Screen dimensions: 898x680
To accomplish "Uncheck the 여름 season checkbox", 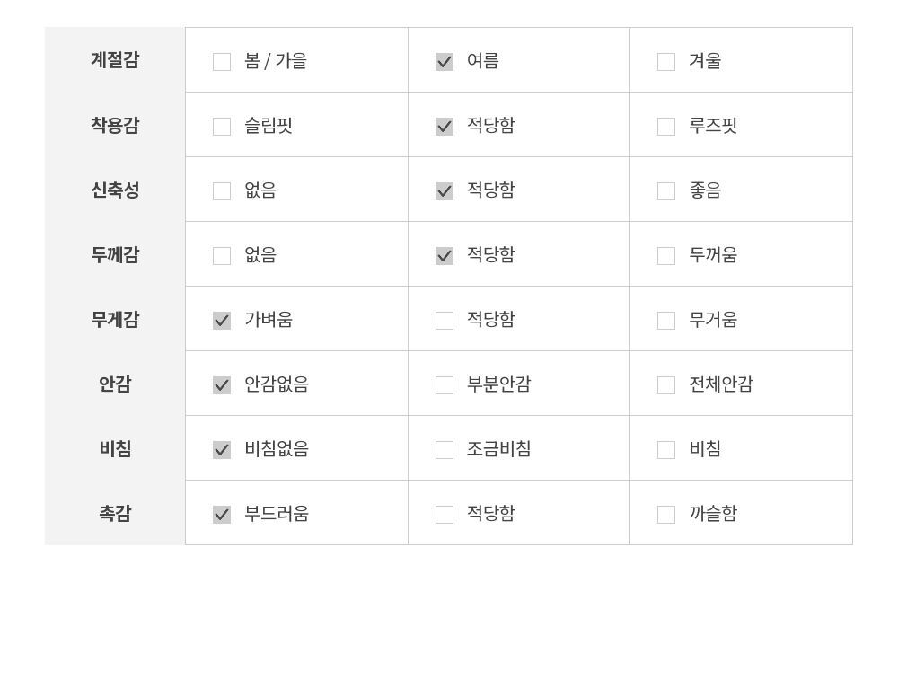I will pos(445,62).
